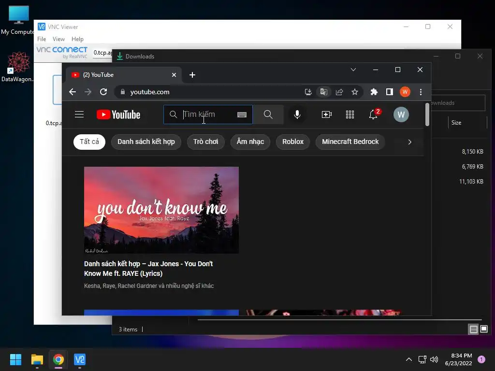The image size is (495, 371).
Task: Open the Create video camera icon
Action: click(326, 114)
